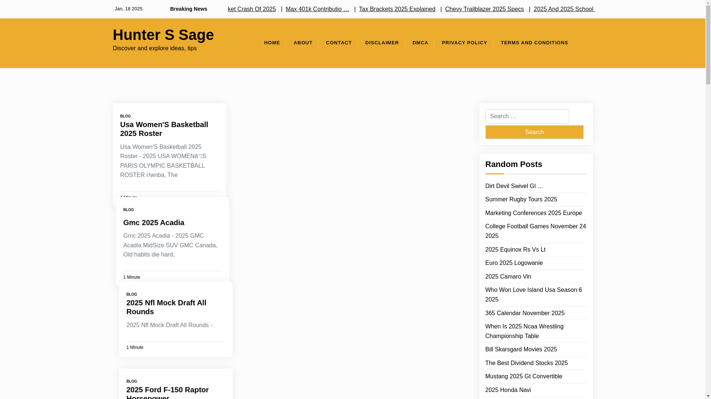Viewport: 711px width, 399px height.
Task: Open 2025 Ford F-150 Raptor Horsepower post
Action: 167,392
